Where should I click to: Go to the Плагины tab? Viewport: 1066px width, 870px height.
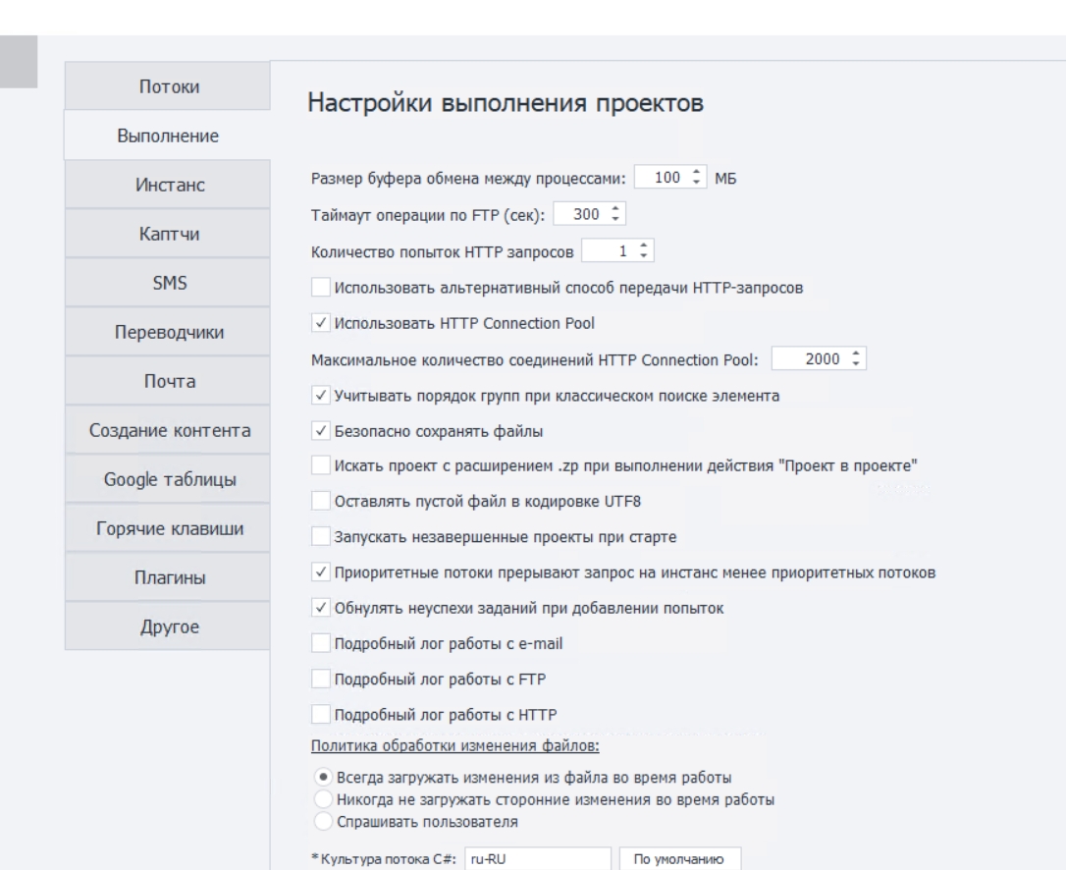168,577
